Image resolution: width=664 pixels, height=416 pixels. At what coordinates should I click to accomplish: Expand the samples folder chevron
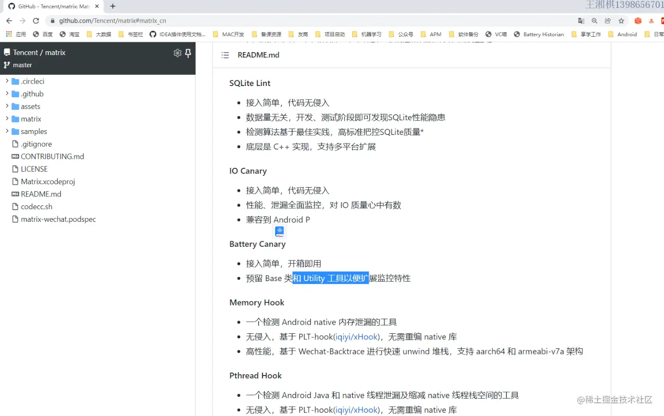pyautogui.click(x=7, y=131)
